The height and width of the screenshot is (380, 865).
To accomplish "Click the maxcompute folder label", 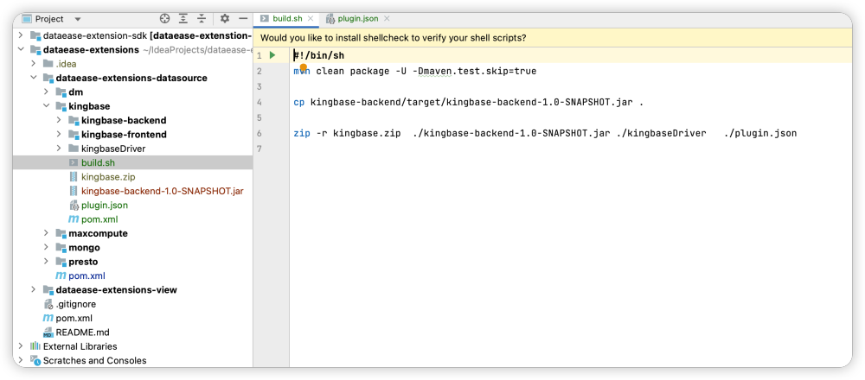I will [x=99, y=233].
